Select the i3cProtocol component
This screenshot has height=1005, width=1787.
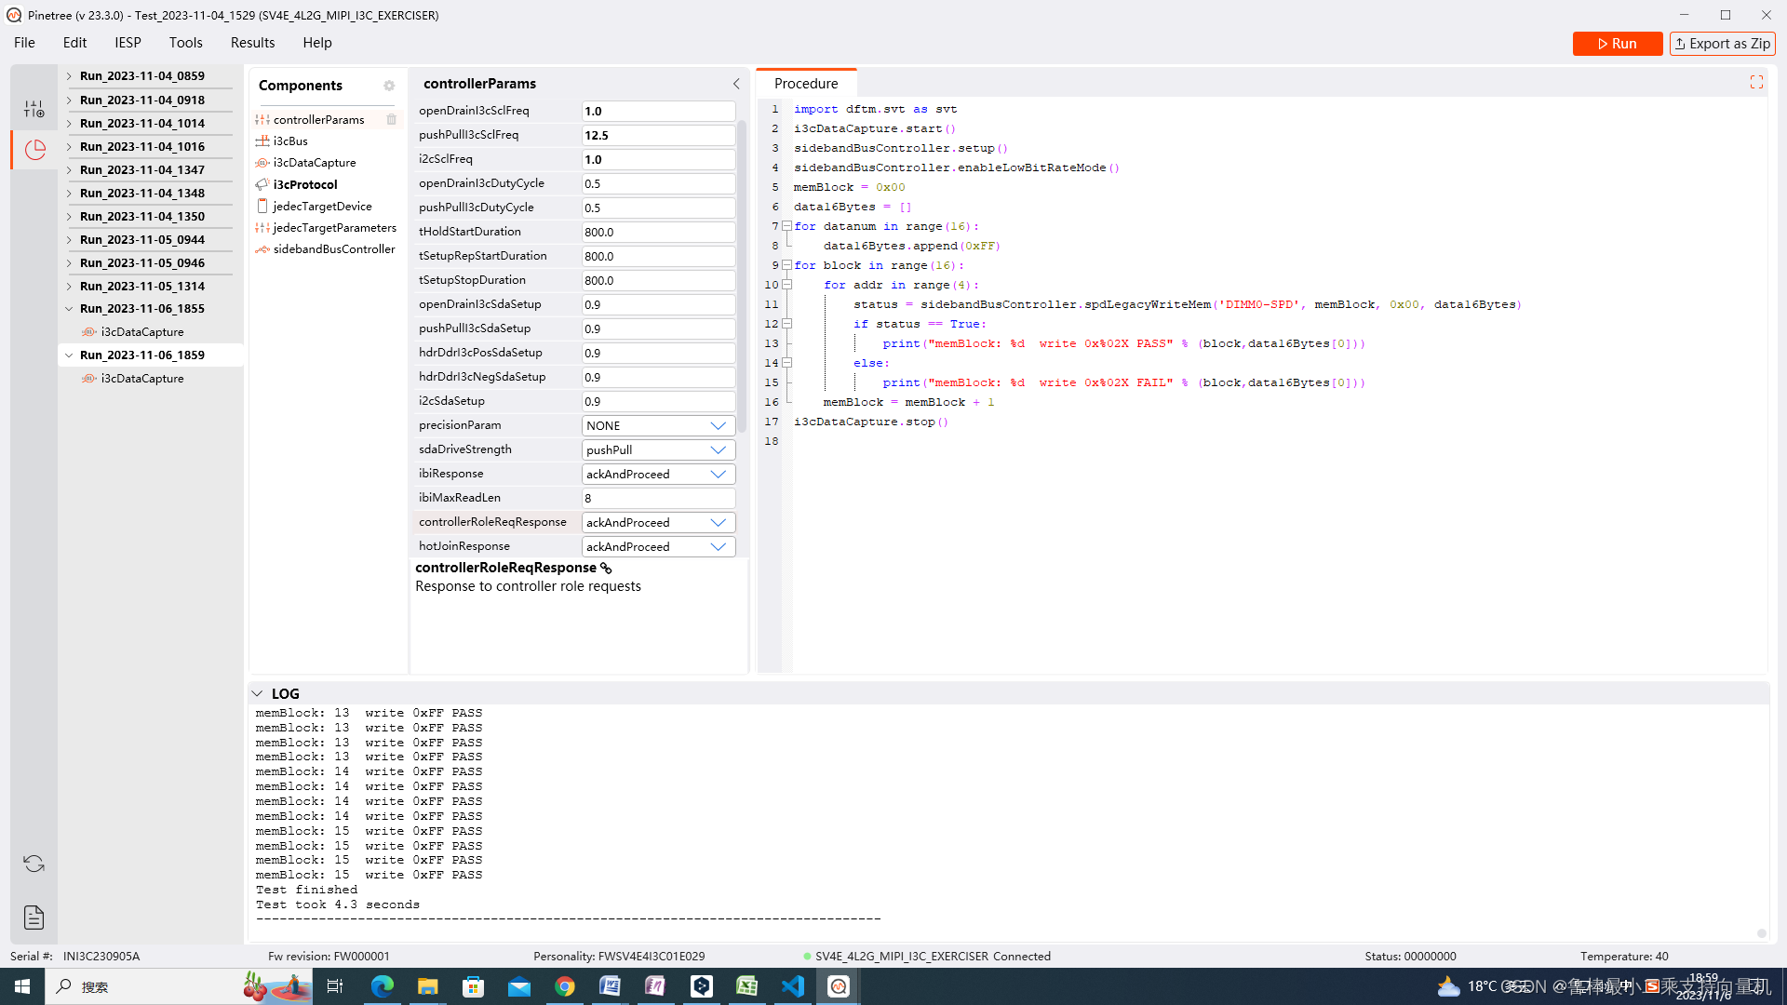click(305, 184)
